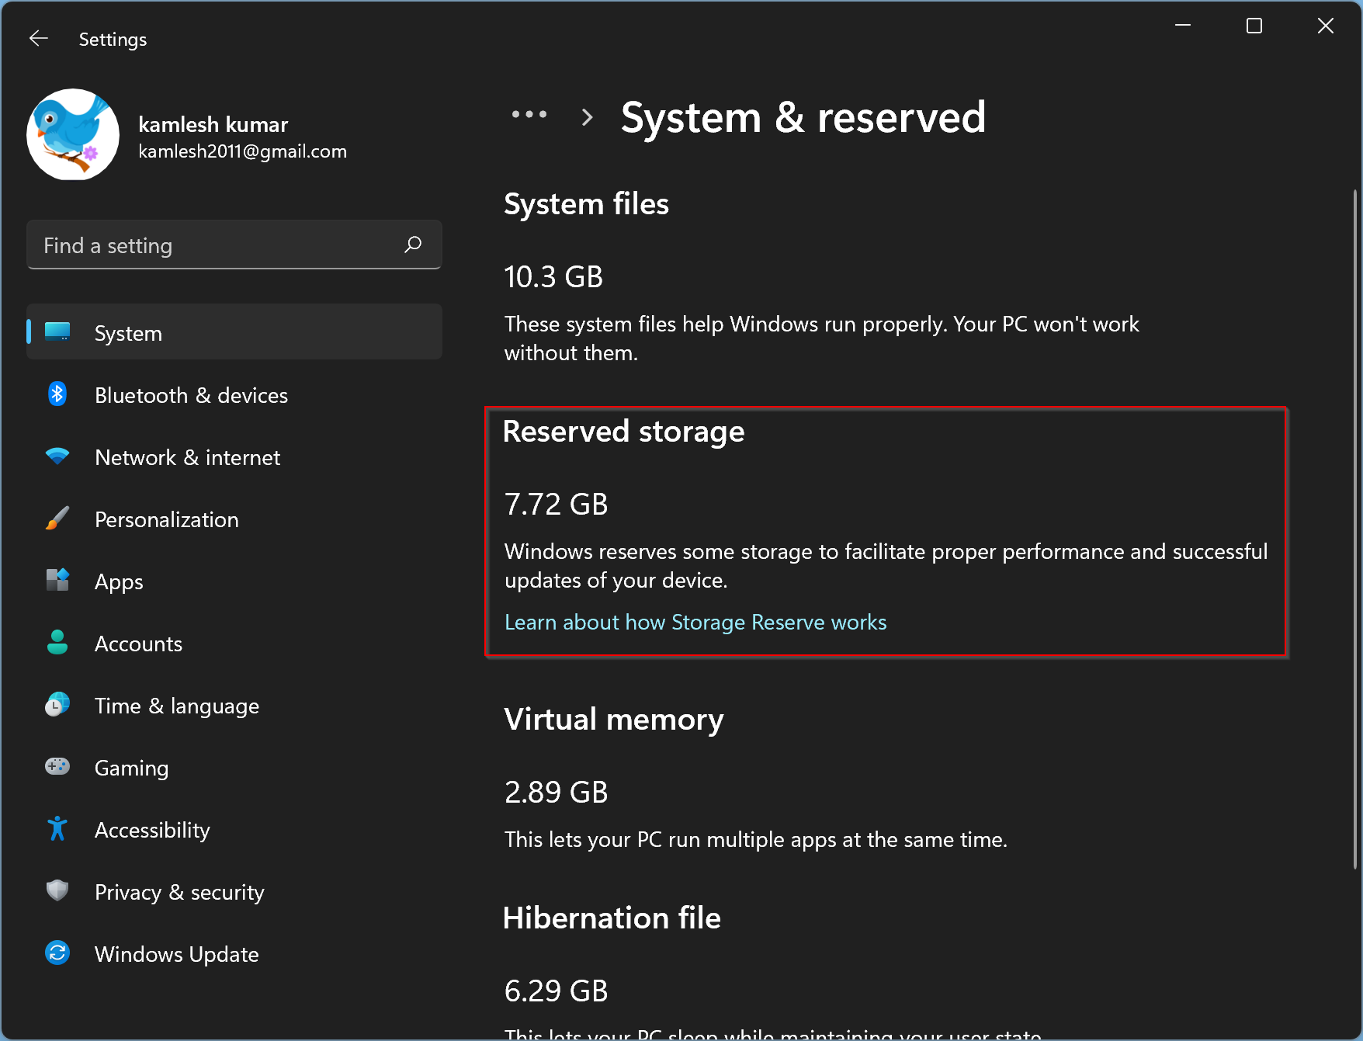Expand the breadcrumb ellipsis menu
The image size is (1363, 1041).
[x=529, y=115]
